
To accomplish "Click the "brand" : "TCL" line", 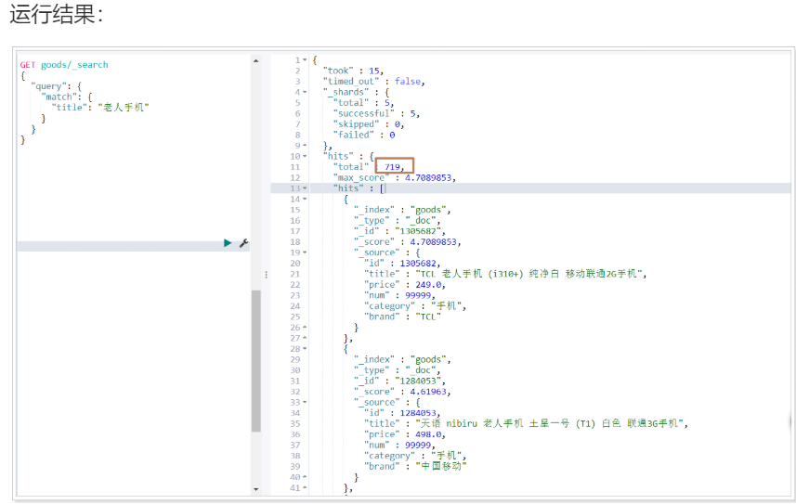I will point(402,317).
